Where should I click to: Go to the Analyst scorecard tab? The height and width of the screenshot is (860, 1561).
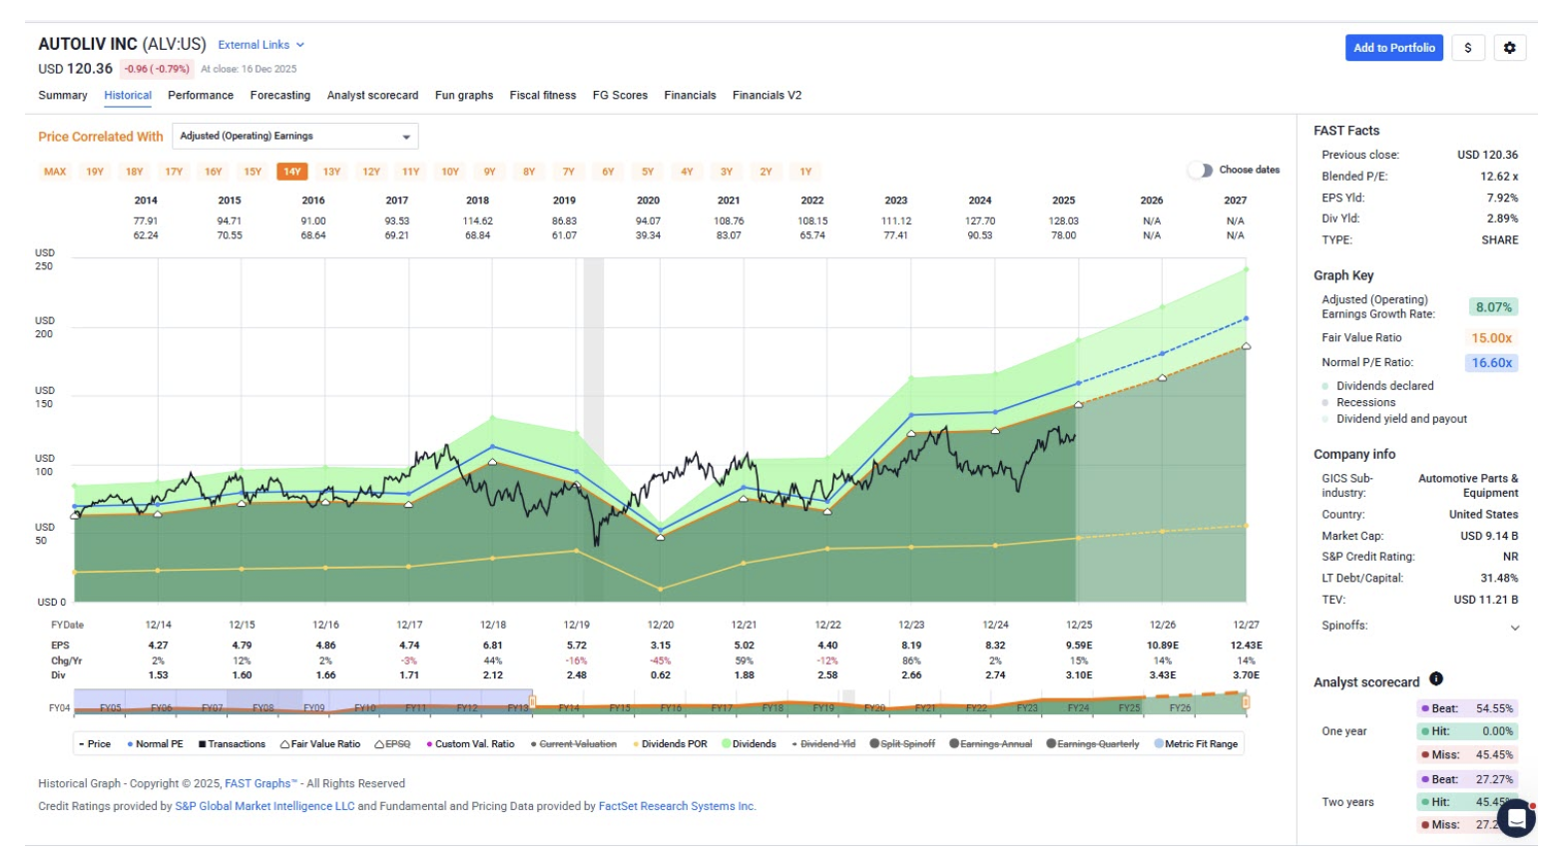click(x=372, y=96)
